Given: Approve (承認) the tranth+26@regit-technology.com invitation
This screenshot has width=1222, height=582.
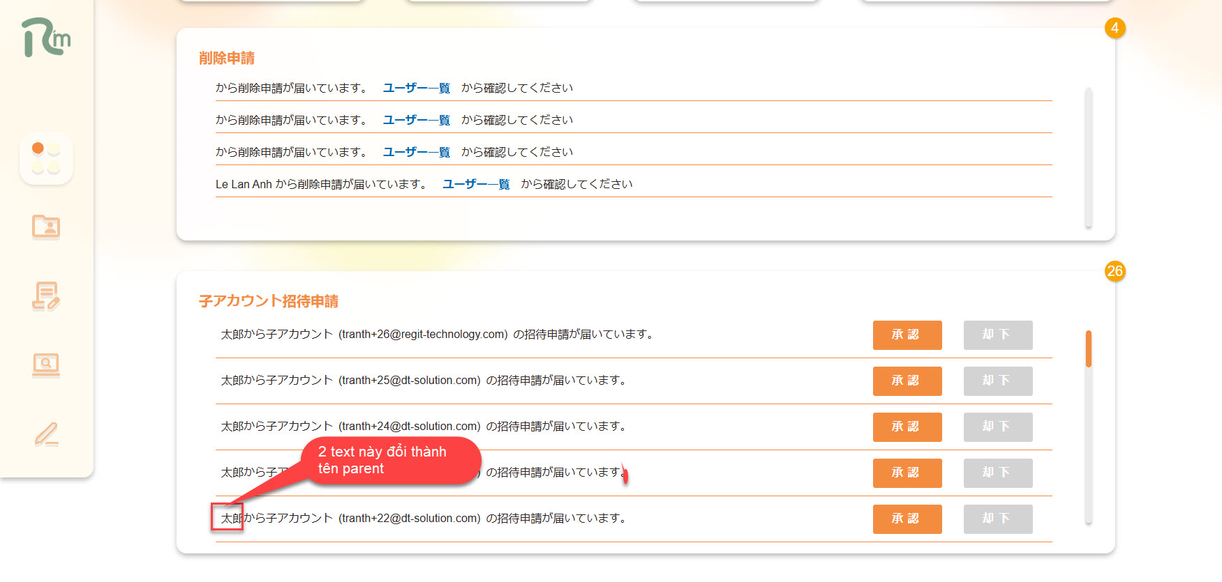Looking at the screenshot, I should pyautogui.click(x=907, y=335).
